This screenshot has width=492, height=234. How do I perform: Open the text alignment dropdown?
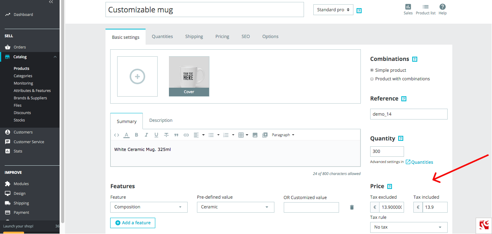199,135
